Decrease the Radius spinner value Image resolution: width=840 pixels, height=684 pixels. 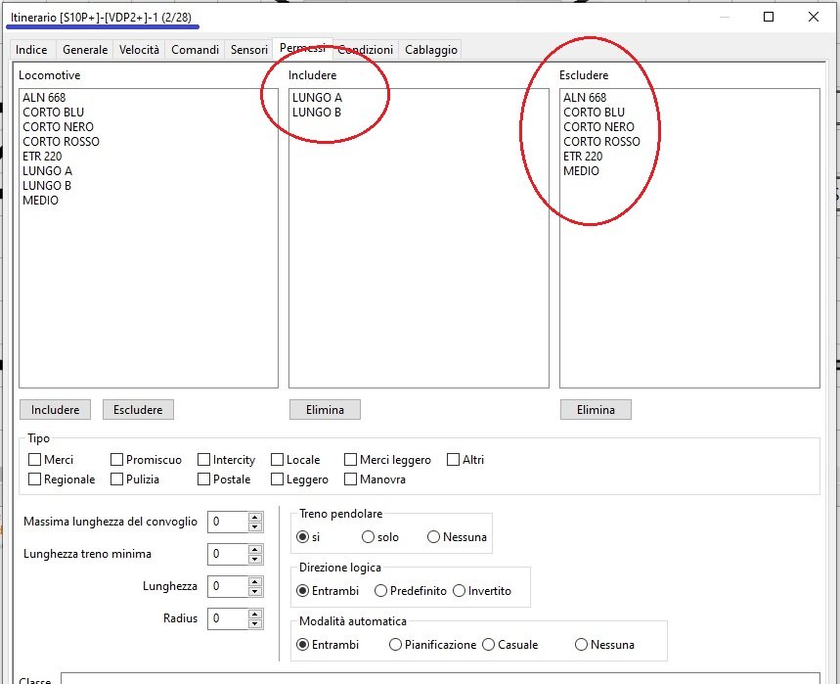255,623
